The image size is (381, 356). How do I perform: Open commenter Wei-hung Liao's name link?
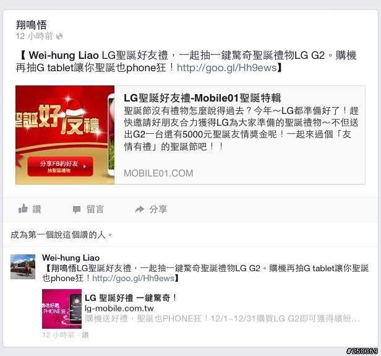71,258
